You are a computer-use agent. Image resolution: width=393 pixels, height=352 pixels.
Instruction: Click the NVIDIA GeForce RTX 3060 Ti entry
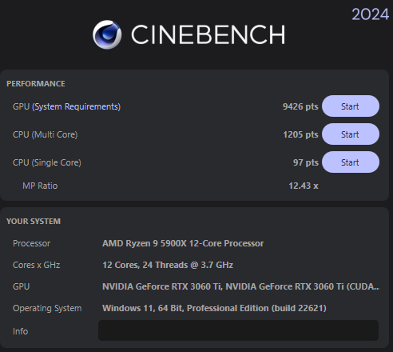pos(240,286)
